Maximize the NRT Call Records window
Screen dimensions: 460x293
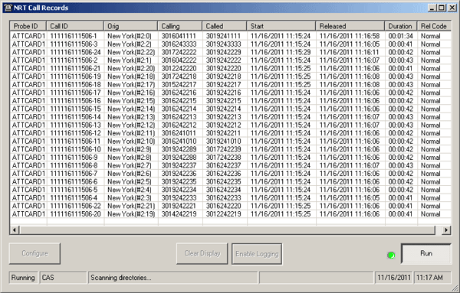click(442, 8)
